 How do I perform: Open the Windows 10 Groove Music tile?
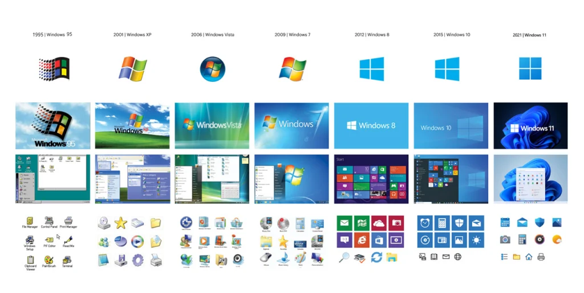click(x=425, y=240)
